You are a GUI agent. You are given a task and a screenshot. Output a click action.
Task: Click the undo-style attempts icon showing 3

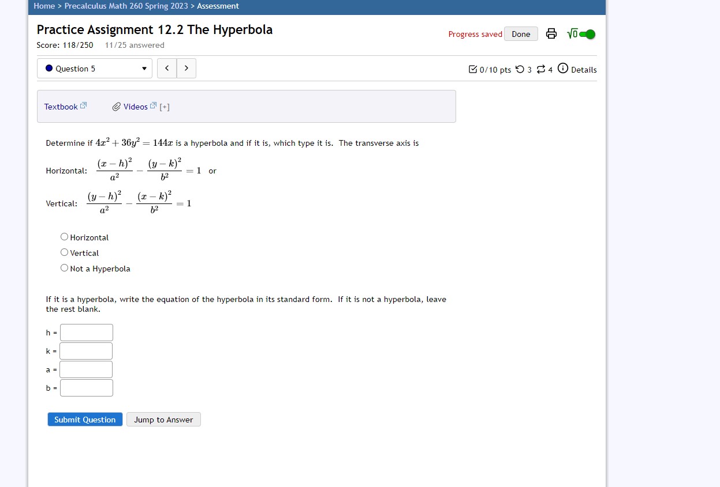pos(520,69)
